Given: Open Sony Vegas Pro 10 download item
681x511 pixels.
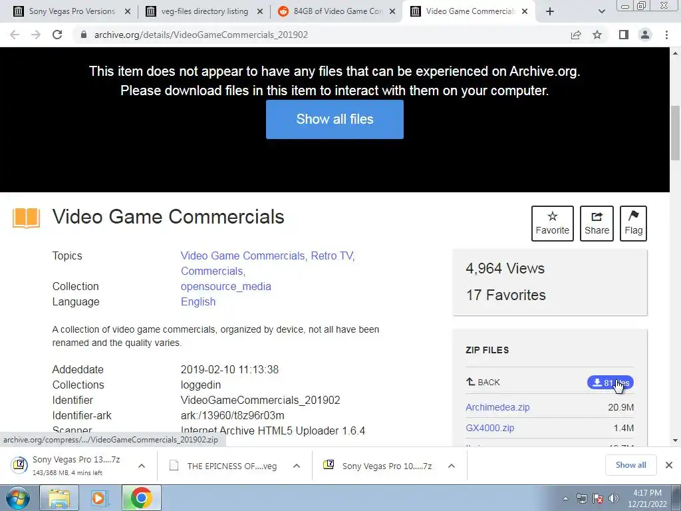Looking at the screenshot, I should click(378, 466).
